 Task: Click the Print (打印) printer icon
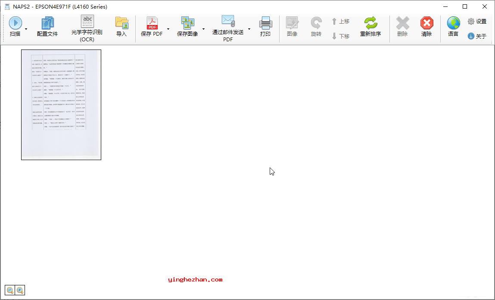265,23
